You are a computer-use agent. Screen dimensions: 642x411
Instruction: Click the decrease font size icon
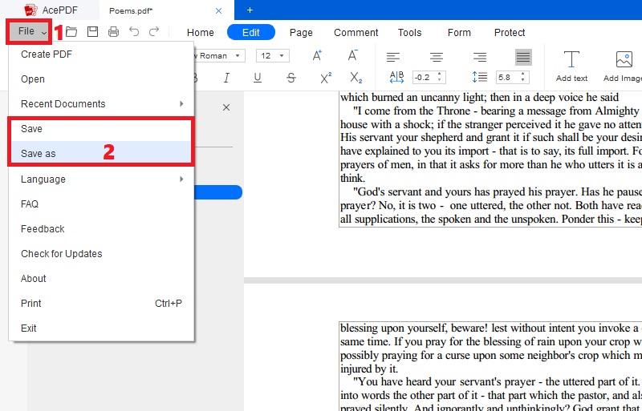pyautogui.click(x=352, y=55)
